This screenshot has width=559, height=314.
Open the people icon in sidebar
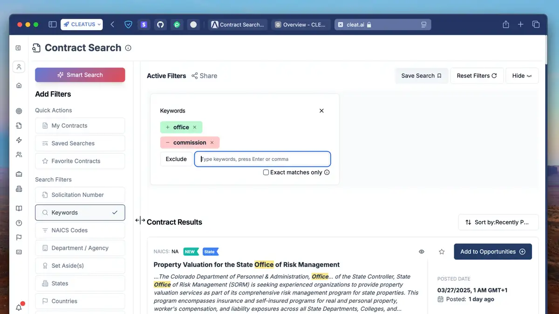[x=19, y=154]
